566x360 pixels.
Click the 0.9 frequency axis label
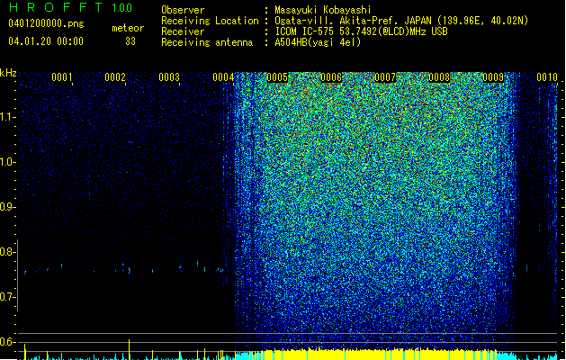[x=7, y=207]
